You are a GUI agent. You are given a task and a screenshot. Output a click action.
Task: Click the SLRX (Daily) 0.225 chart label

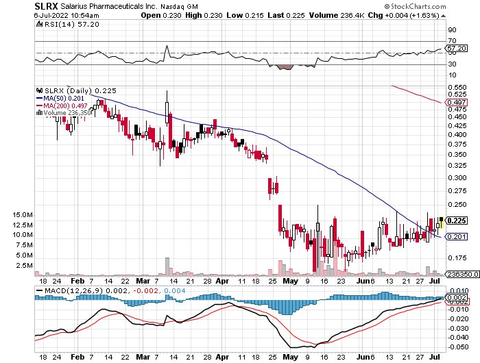click(80, 90)
